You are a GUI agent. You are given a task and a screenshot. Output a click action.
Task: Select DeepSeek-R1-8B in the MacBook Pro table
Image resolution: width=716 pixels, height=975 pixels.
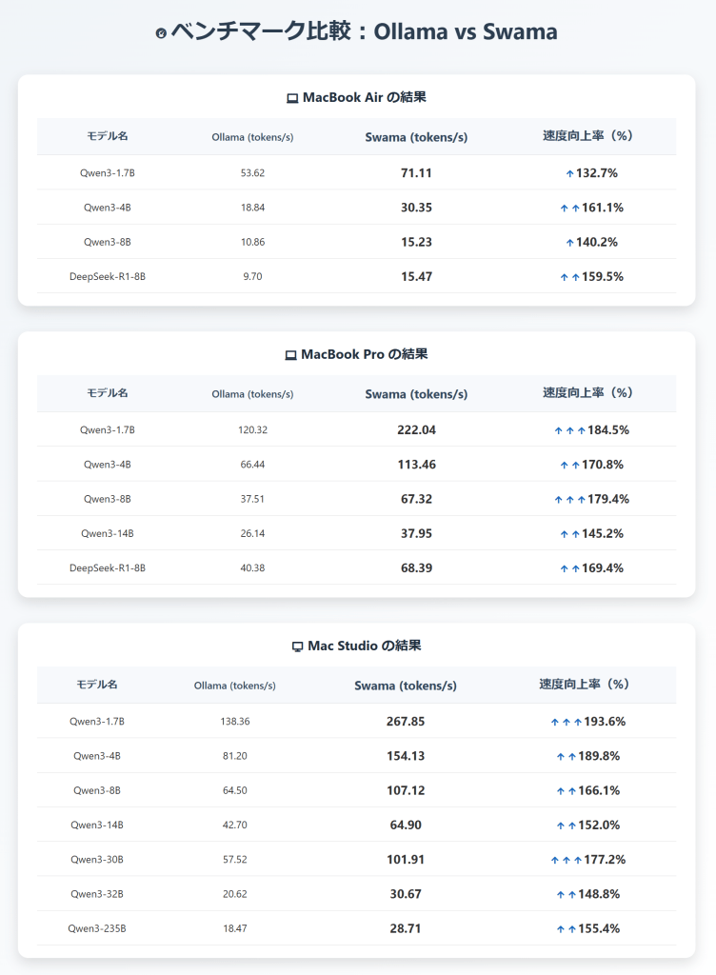(108, 568)
